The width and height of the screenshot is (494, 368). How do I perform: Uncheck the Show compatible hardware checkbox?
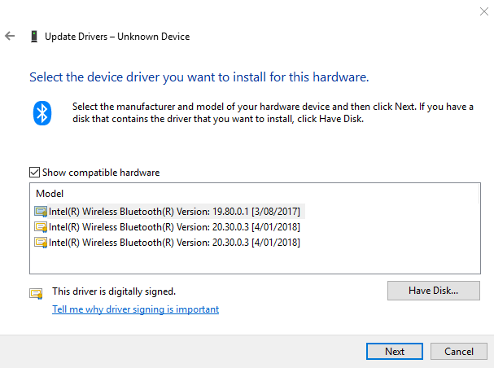click(34, 173)
